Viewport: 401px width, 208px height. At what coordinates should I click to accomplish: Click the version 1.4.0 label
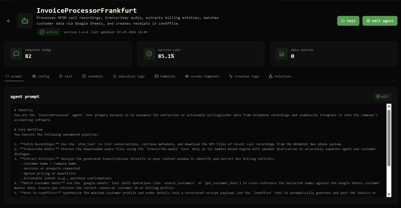76,32
